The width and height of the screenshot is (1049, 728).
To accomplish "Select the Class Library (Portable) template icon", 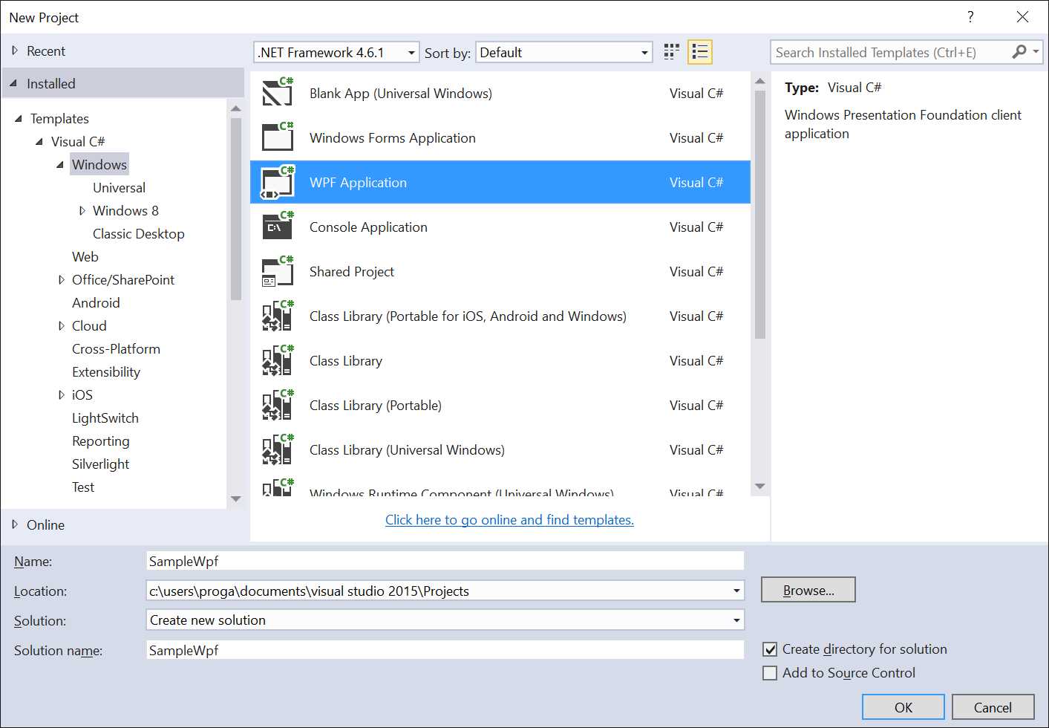I will tap(276, 405).
